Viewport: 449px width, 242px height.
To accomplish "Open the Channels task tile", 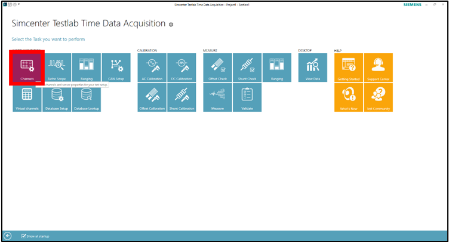I will click(x=27, y=68).
